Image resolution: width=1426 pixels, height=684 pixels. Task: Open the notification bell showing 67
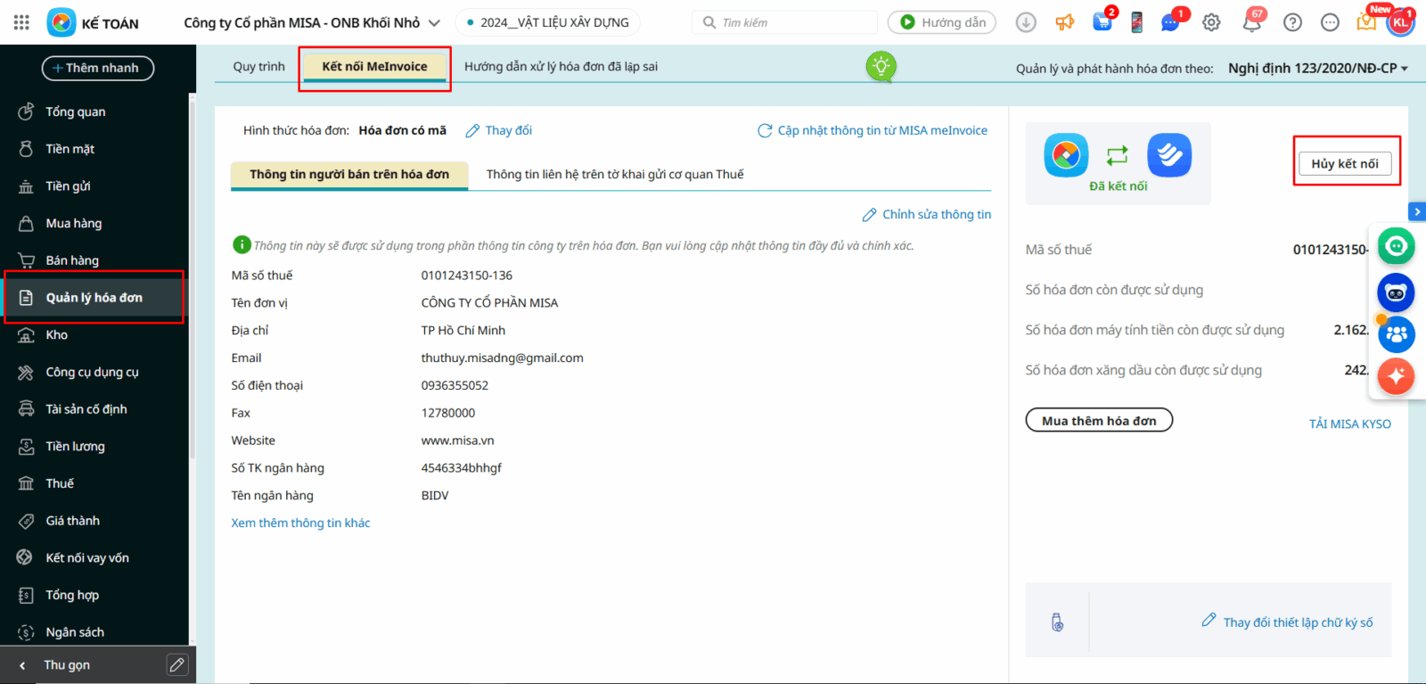tap(1252, 22)
